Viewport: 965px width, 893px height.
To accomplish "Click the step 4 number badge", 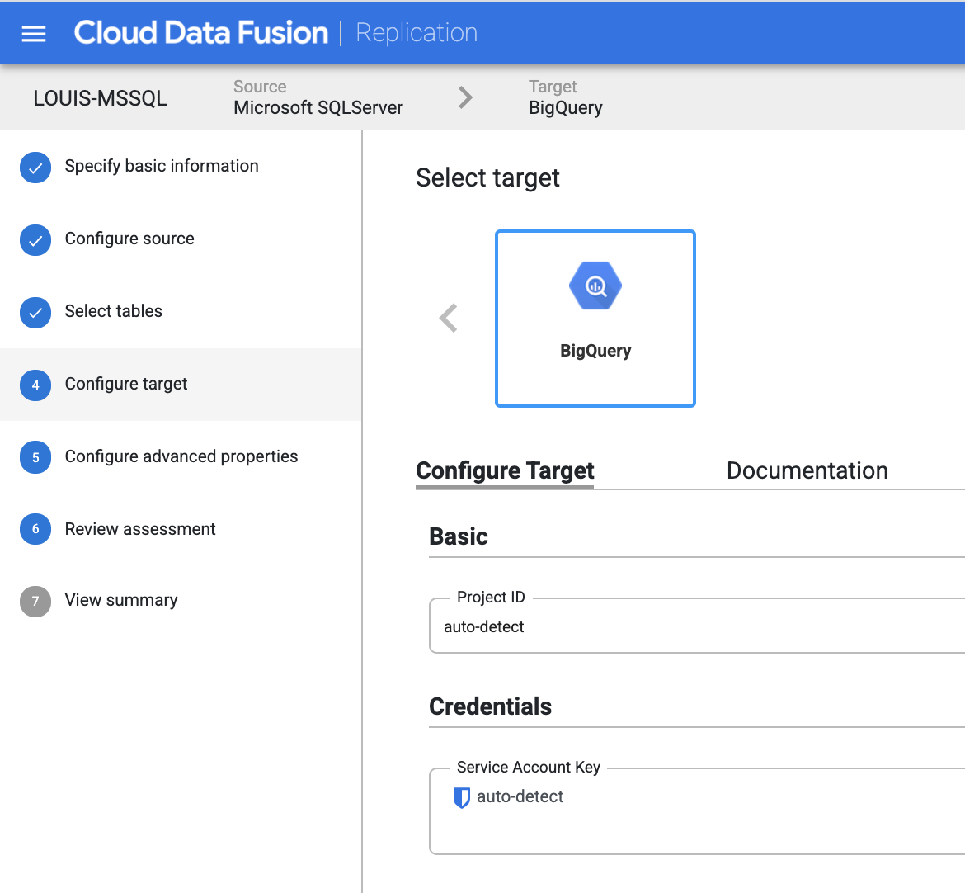I will point(35,385).
